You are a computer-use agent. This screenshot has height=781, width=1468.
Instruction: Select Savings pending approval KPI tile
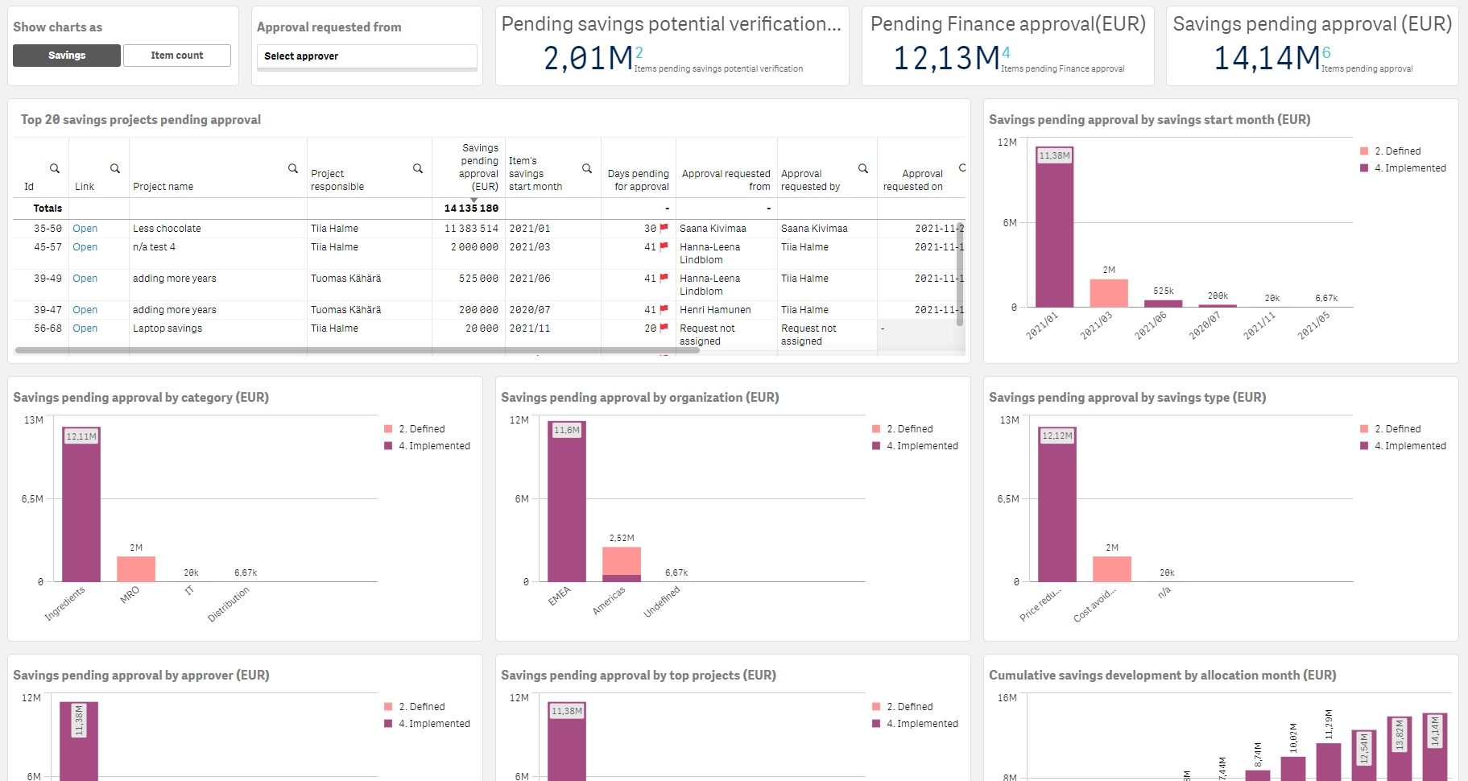1312,46
